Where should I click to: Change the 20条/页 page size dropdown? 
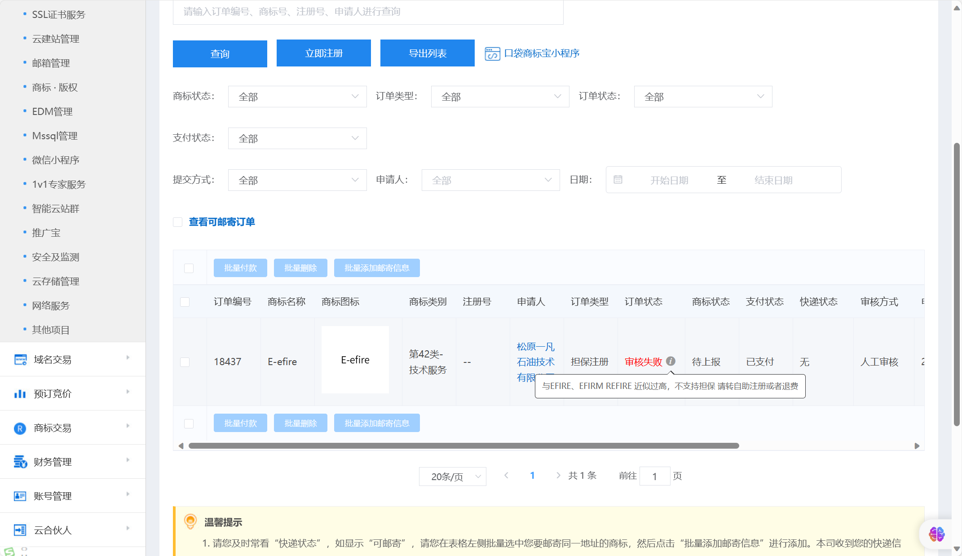pyautogui.click(x=452, y=477)
